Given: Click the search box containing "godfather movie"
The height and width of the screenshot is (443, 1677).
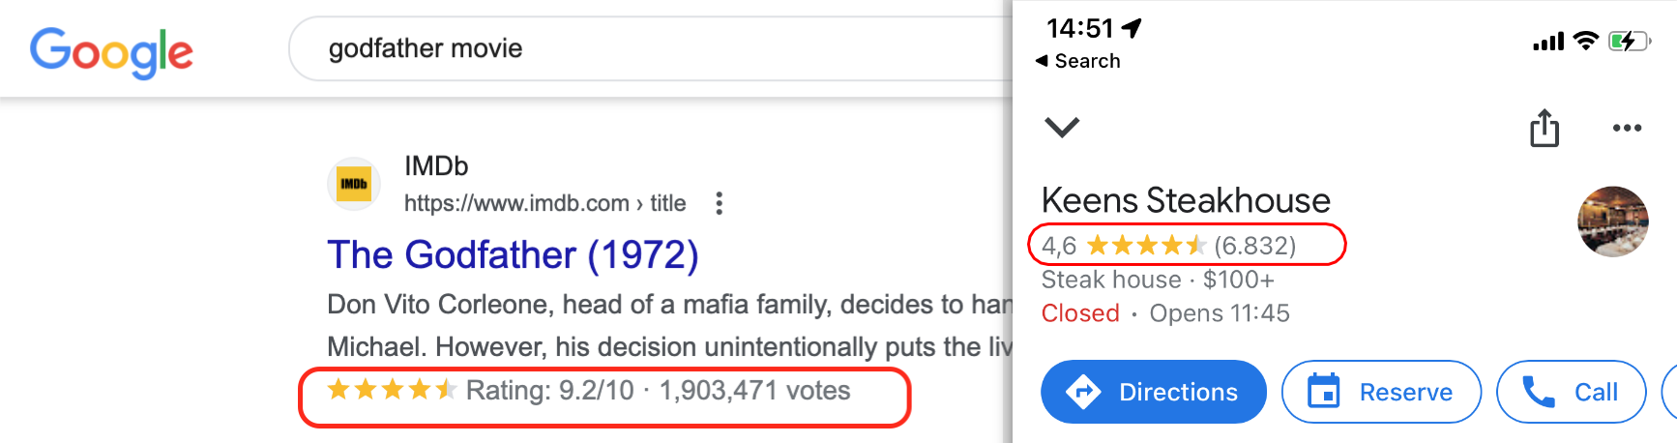Looking at the screenshot, I should coord(648,48).
